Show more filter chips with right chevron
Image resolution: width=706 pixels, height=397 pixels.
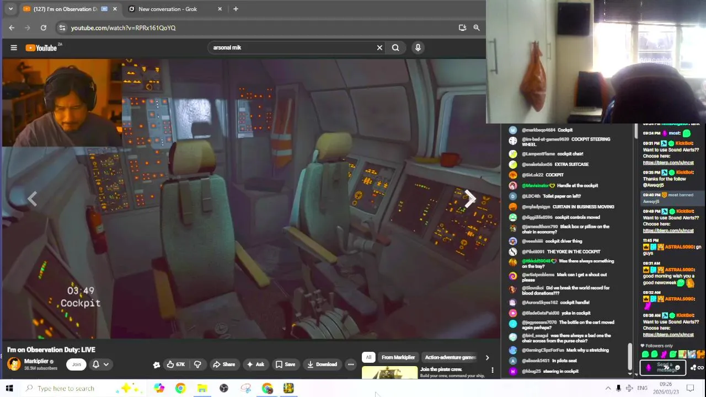tap(487, 358)
